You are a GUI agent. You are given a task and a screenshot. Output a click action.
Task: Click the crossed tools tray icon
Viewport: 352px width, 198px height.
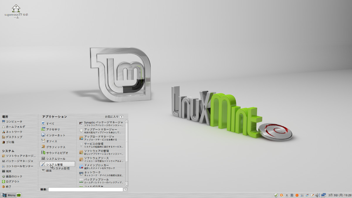click(302, 195)
